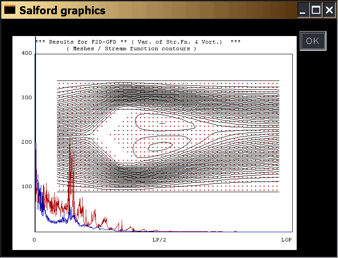Click the Salford graphics window icon
Screen dimensions: 338x258
click(x=10, y=10)
